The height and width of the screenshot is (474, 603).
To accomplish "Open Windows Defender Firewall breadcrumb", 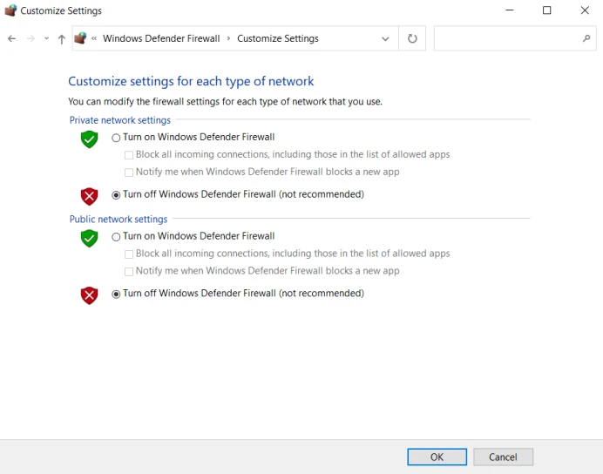I will pyautogui.click(x=161, y=38).
